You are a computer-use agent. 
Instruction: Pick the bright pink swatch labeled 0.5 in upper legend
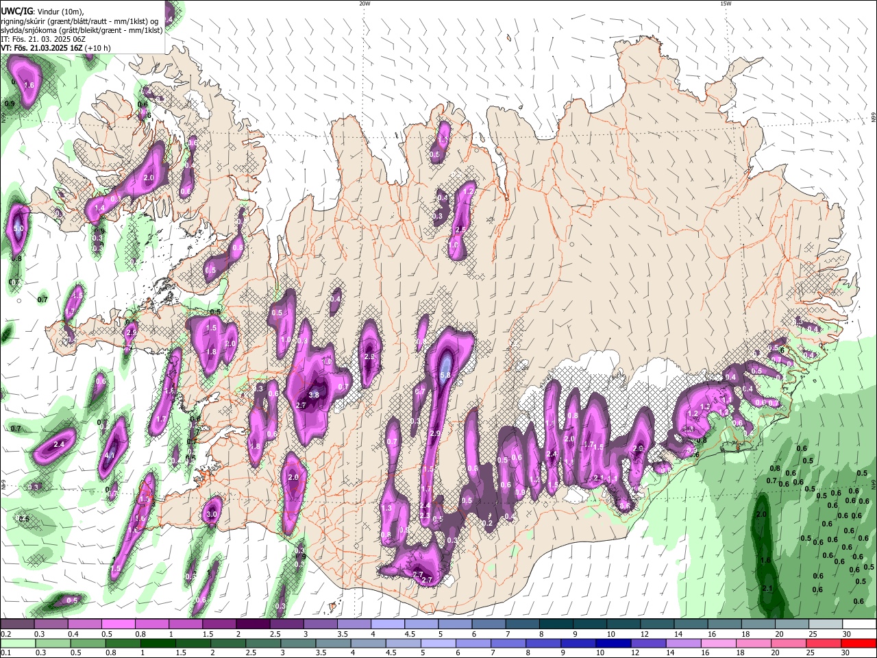[118, 624]
